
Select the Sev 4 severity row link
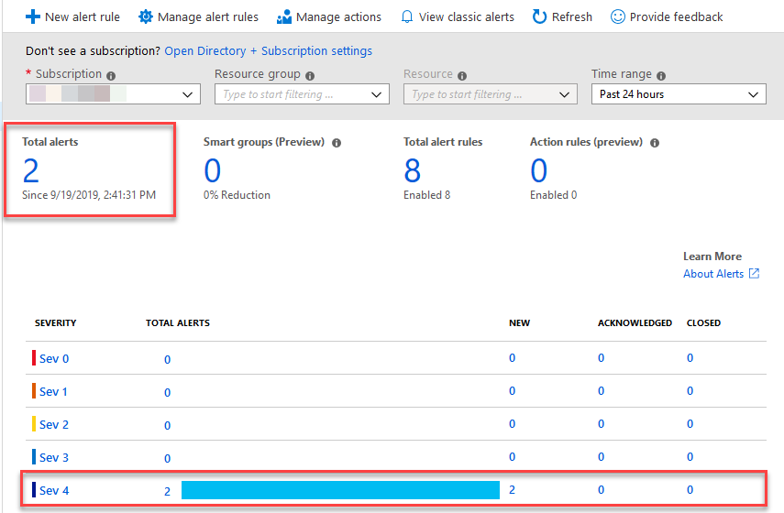coord(53,491)
